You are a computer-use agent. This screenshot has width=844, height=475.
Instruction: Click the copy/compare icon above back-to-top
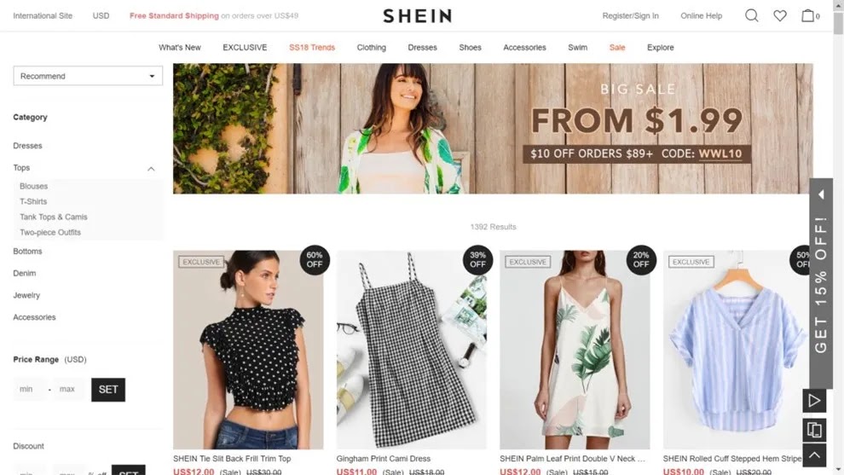pyautogui.click(x=814, y=430)
